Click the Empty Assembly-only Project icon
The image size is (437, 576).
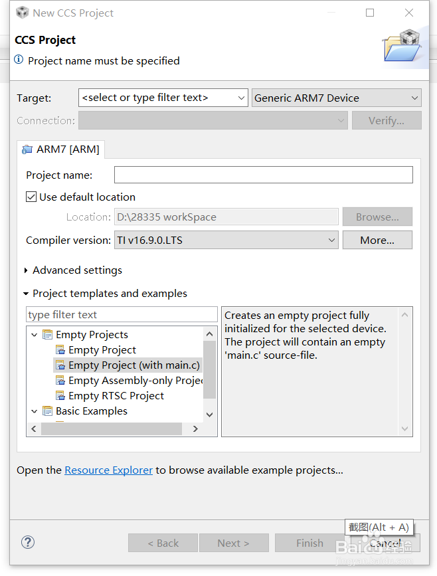click(x=60, y=381)
